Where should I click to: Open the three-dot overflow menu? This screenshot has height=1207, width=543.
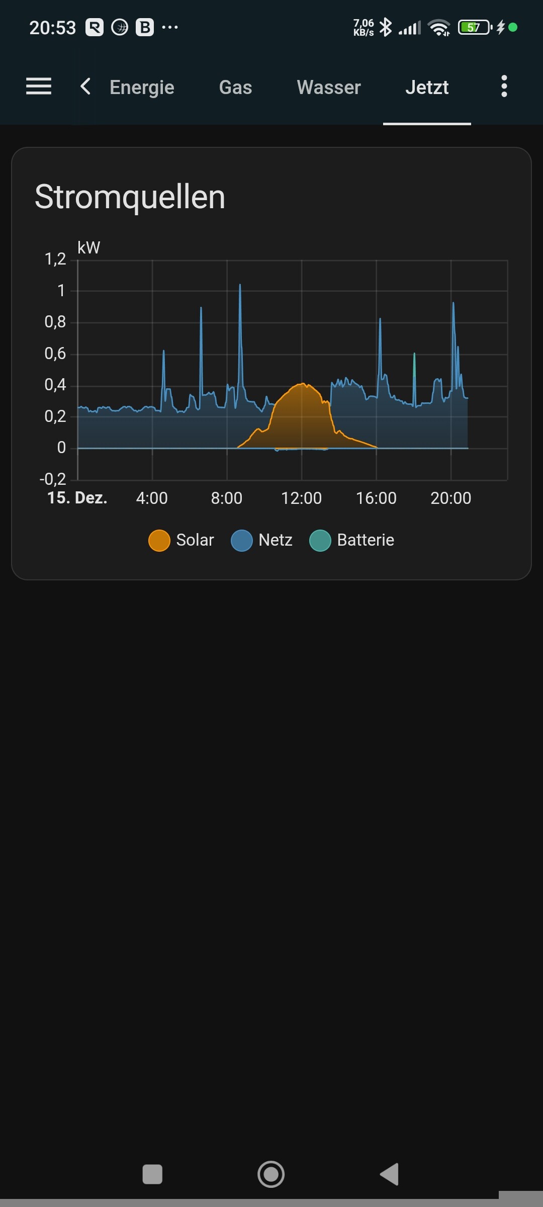click(x=504, y=87)
